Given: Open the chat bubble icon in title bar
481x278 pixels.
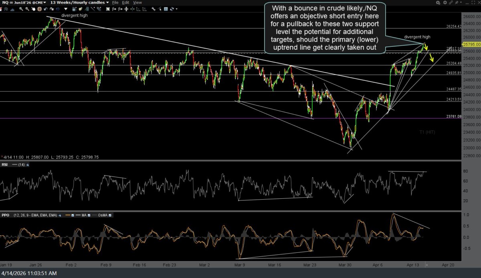Looking at the screenshot, I should pyautogui.click(x=439, y=2).
